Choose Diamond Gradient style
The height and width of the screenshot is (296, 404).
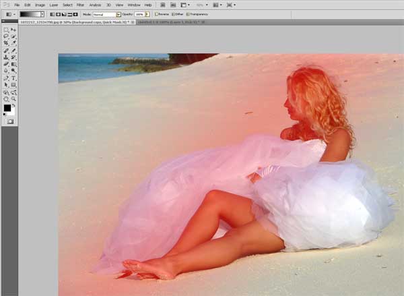point(75,14)
